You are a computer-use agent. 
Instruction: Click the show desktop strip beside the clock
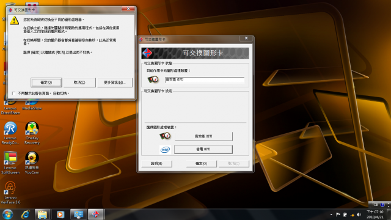(x=389, y=215)
